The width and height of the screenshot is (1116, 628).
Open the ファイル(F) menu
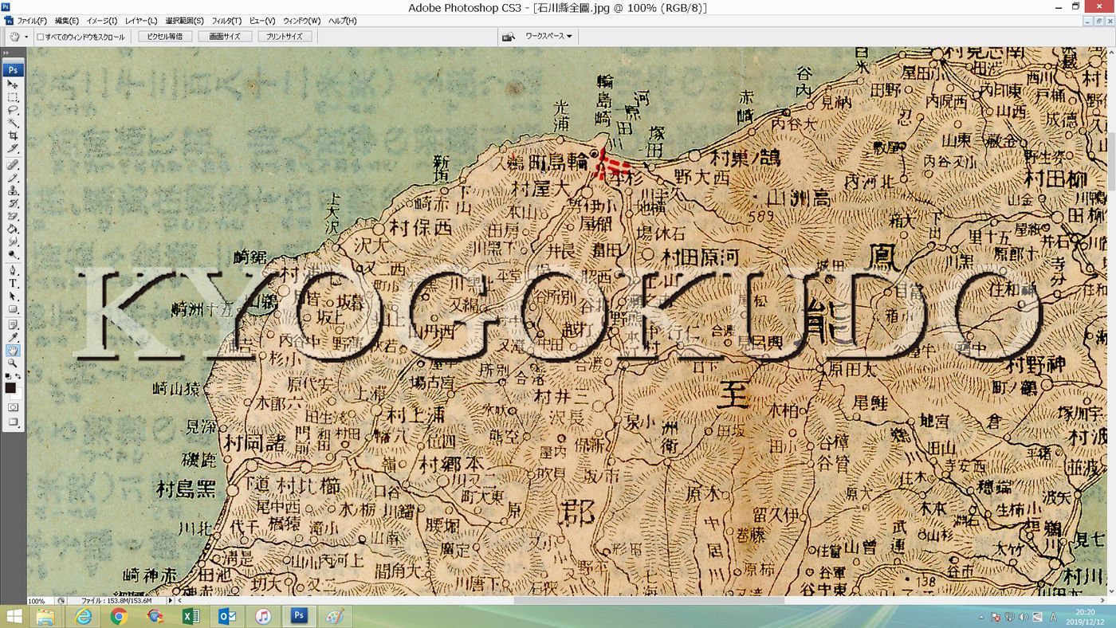point(32,21)
